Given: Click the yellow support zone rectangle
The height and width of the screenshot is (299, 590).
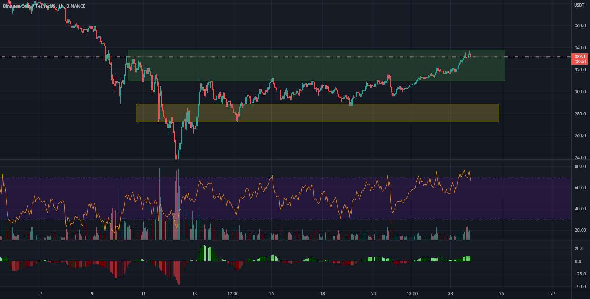Looking at the screenshot, I should [x=317, y=113].
